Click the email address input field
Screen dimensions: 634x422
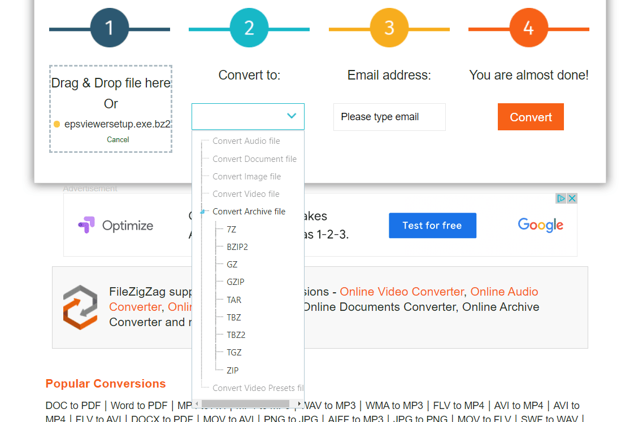(389, 117)
